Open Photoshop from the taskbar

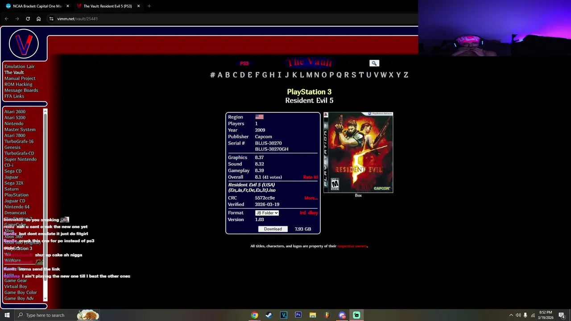point(298,315)
